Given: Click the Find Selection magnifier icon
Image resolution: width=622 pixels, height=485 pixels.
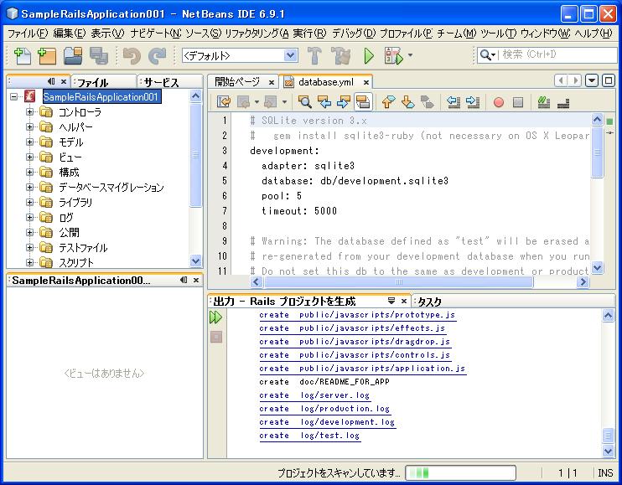Looking at the screenshot, I should pyautogui.click(x=304, y=102).
